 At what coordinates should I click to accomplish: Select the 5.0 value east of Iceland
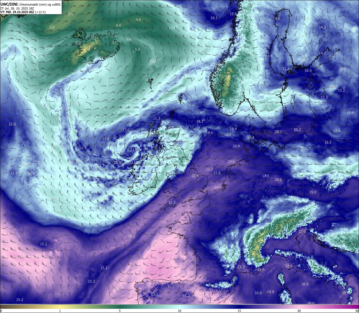[x=137, y=49]
